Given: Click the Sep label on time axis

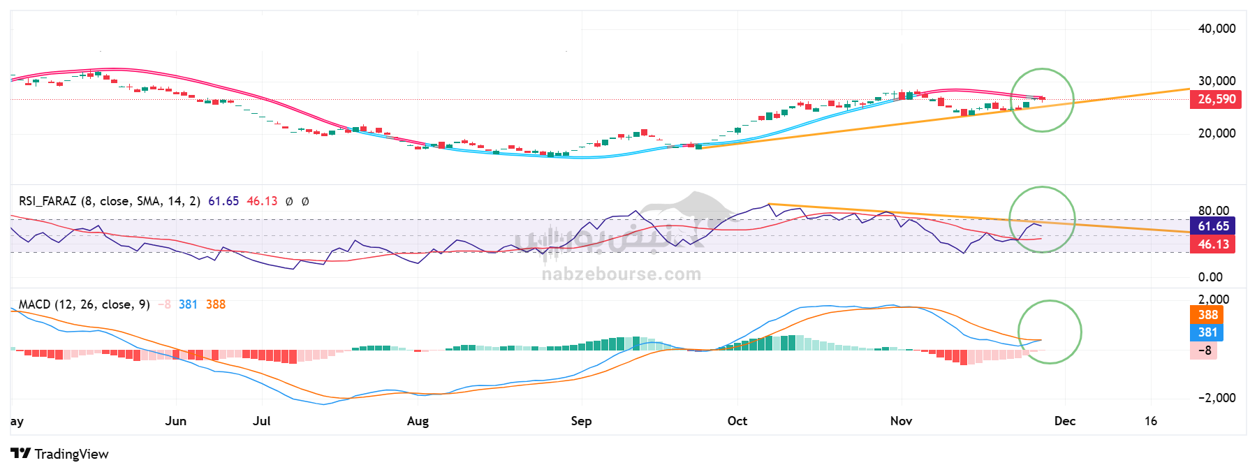Looking at the screenshot, I should point(581,421).
